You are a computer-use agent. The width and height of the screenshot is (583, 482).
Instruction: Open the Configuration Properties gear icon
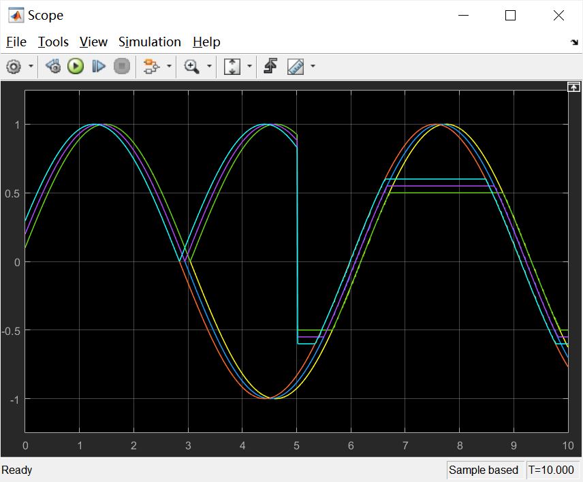point(14,67)
